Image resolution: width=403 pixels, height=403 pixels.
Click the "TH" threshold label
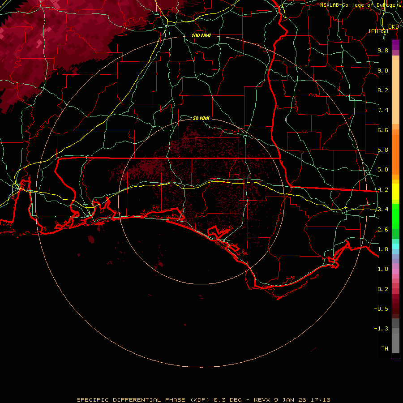click(385, 349)
